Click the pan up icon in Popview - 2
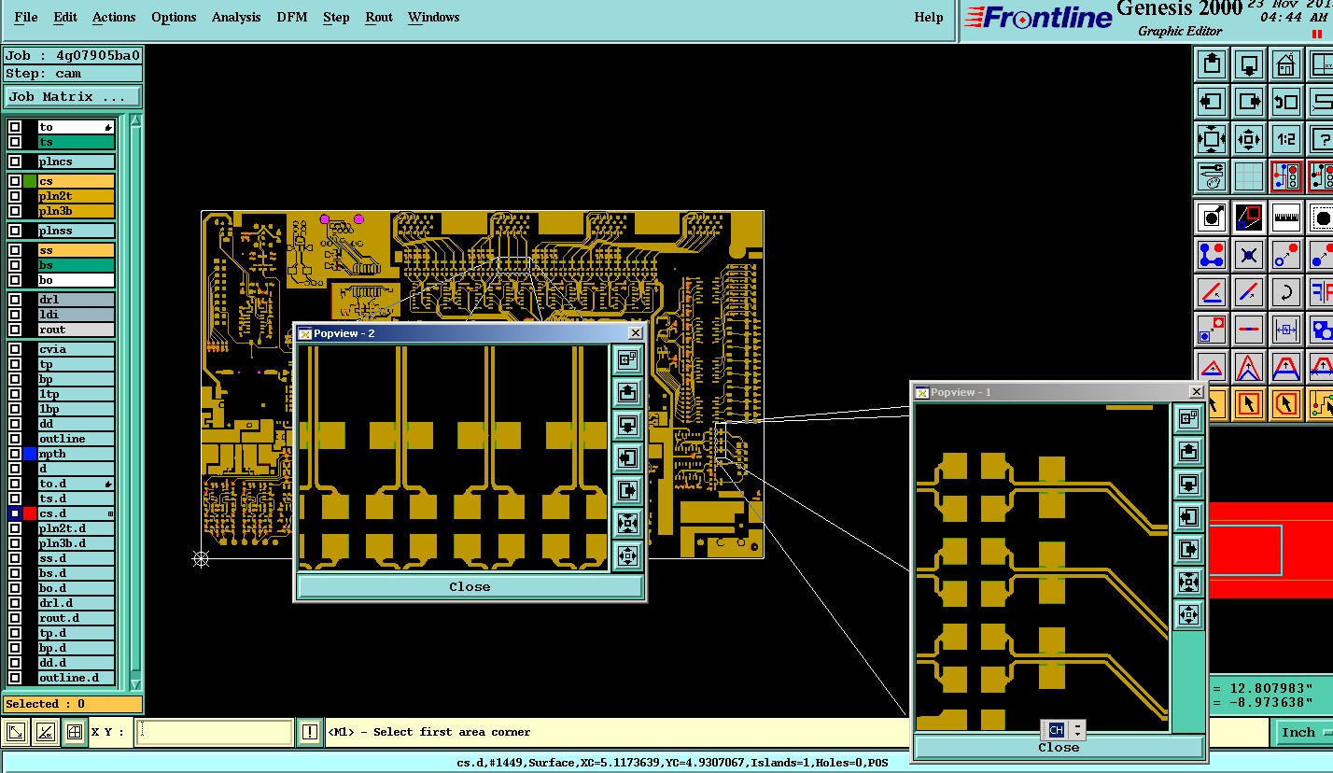 [627, 392]
